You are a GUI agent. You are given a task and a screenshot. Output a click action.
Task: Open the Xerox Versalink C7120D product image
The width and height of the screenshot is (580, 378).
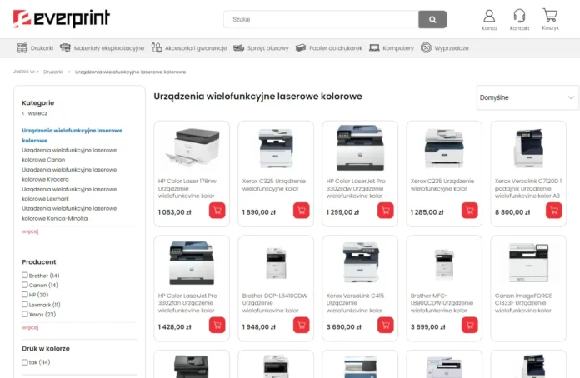coord(528,148)
